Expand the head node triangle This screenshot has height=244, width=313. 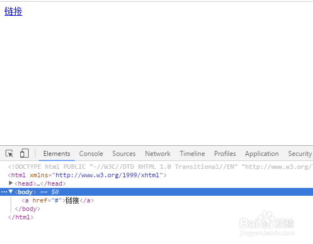point(11,183)
